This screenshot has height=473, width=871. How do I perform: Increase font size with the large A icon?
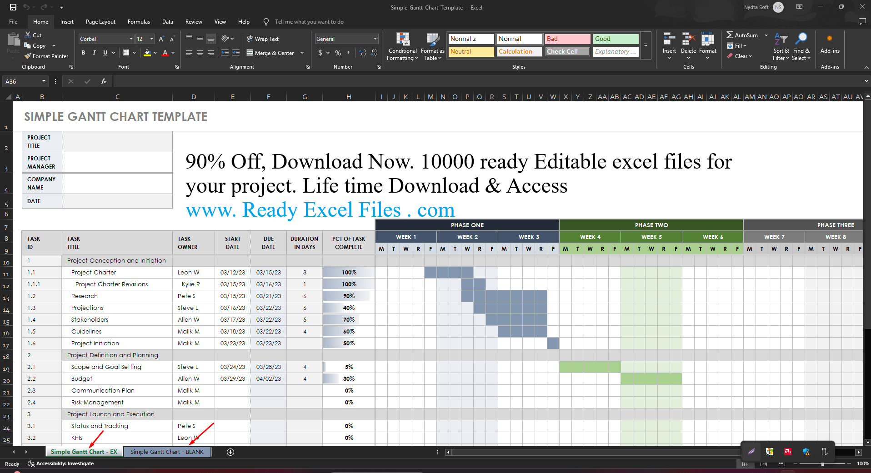pyautogui.click(x=161, y=39)
